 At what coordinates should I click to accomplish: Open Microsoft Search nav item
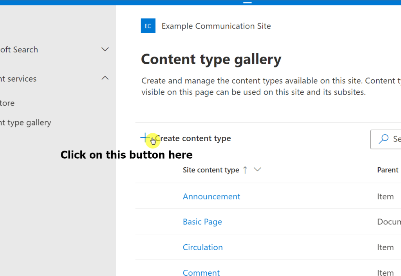pos(19,50)
